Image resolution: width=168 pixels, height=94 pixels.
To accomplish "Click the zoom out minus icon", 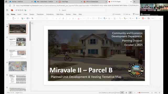I will coord(135,93).
